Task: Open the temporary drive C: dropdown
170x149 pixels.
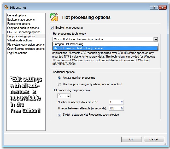Action: (x=68, y=96)
